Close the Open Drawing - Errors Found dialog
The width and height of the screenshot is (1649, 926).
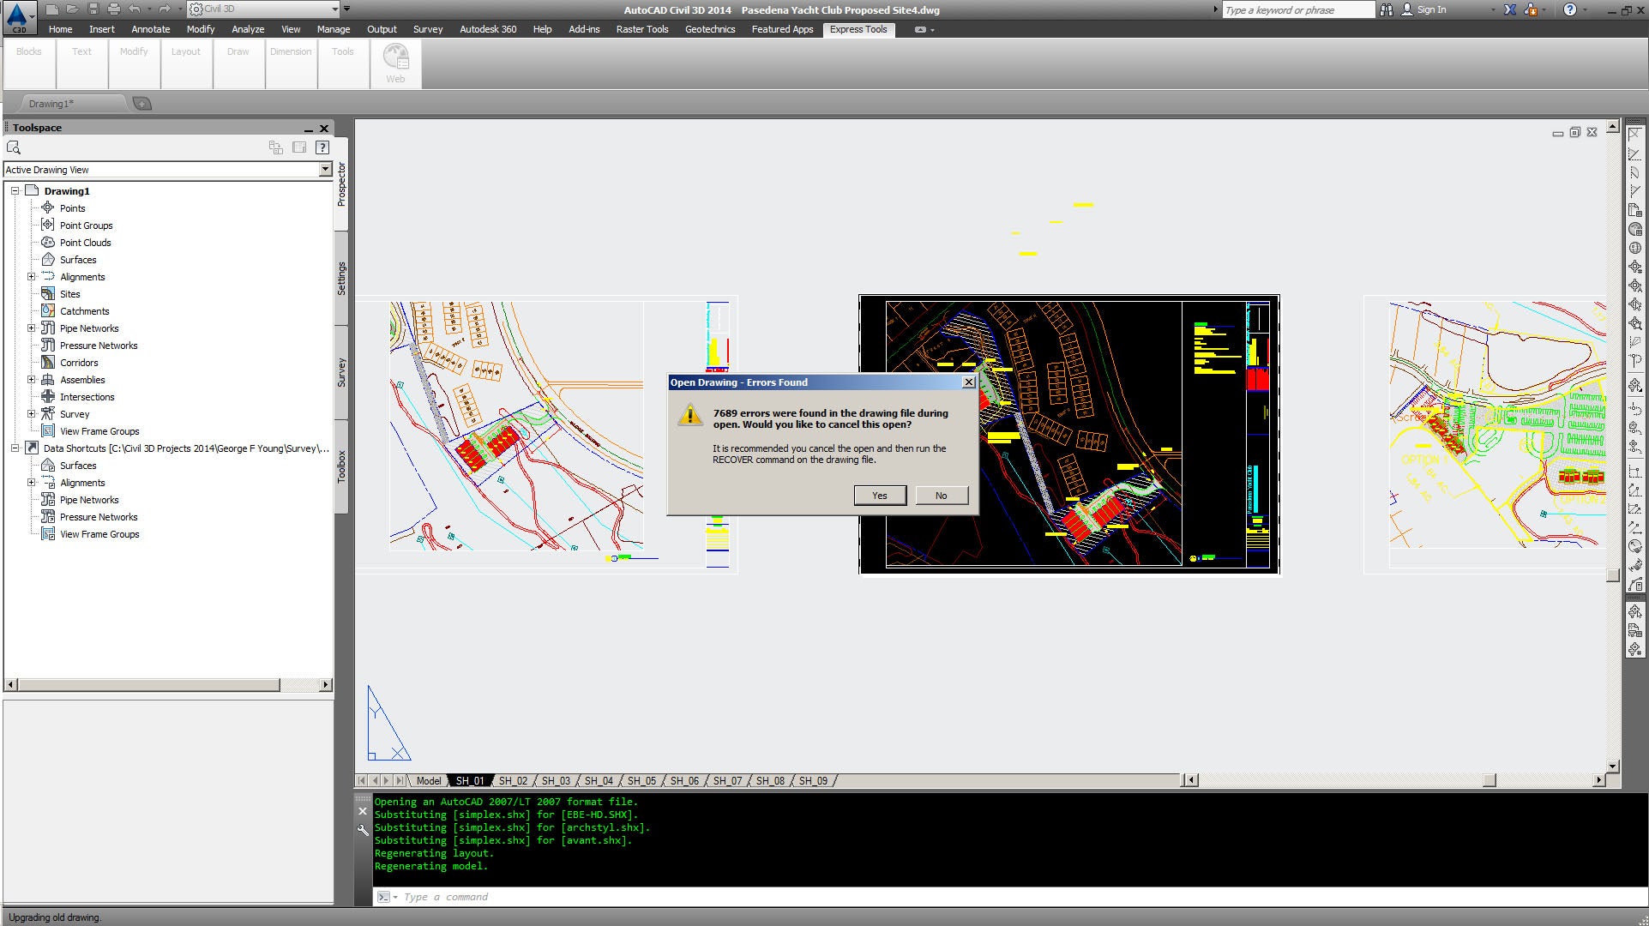tap(968, 382)
